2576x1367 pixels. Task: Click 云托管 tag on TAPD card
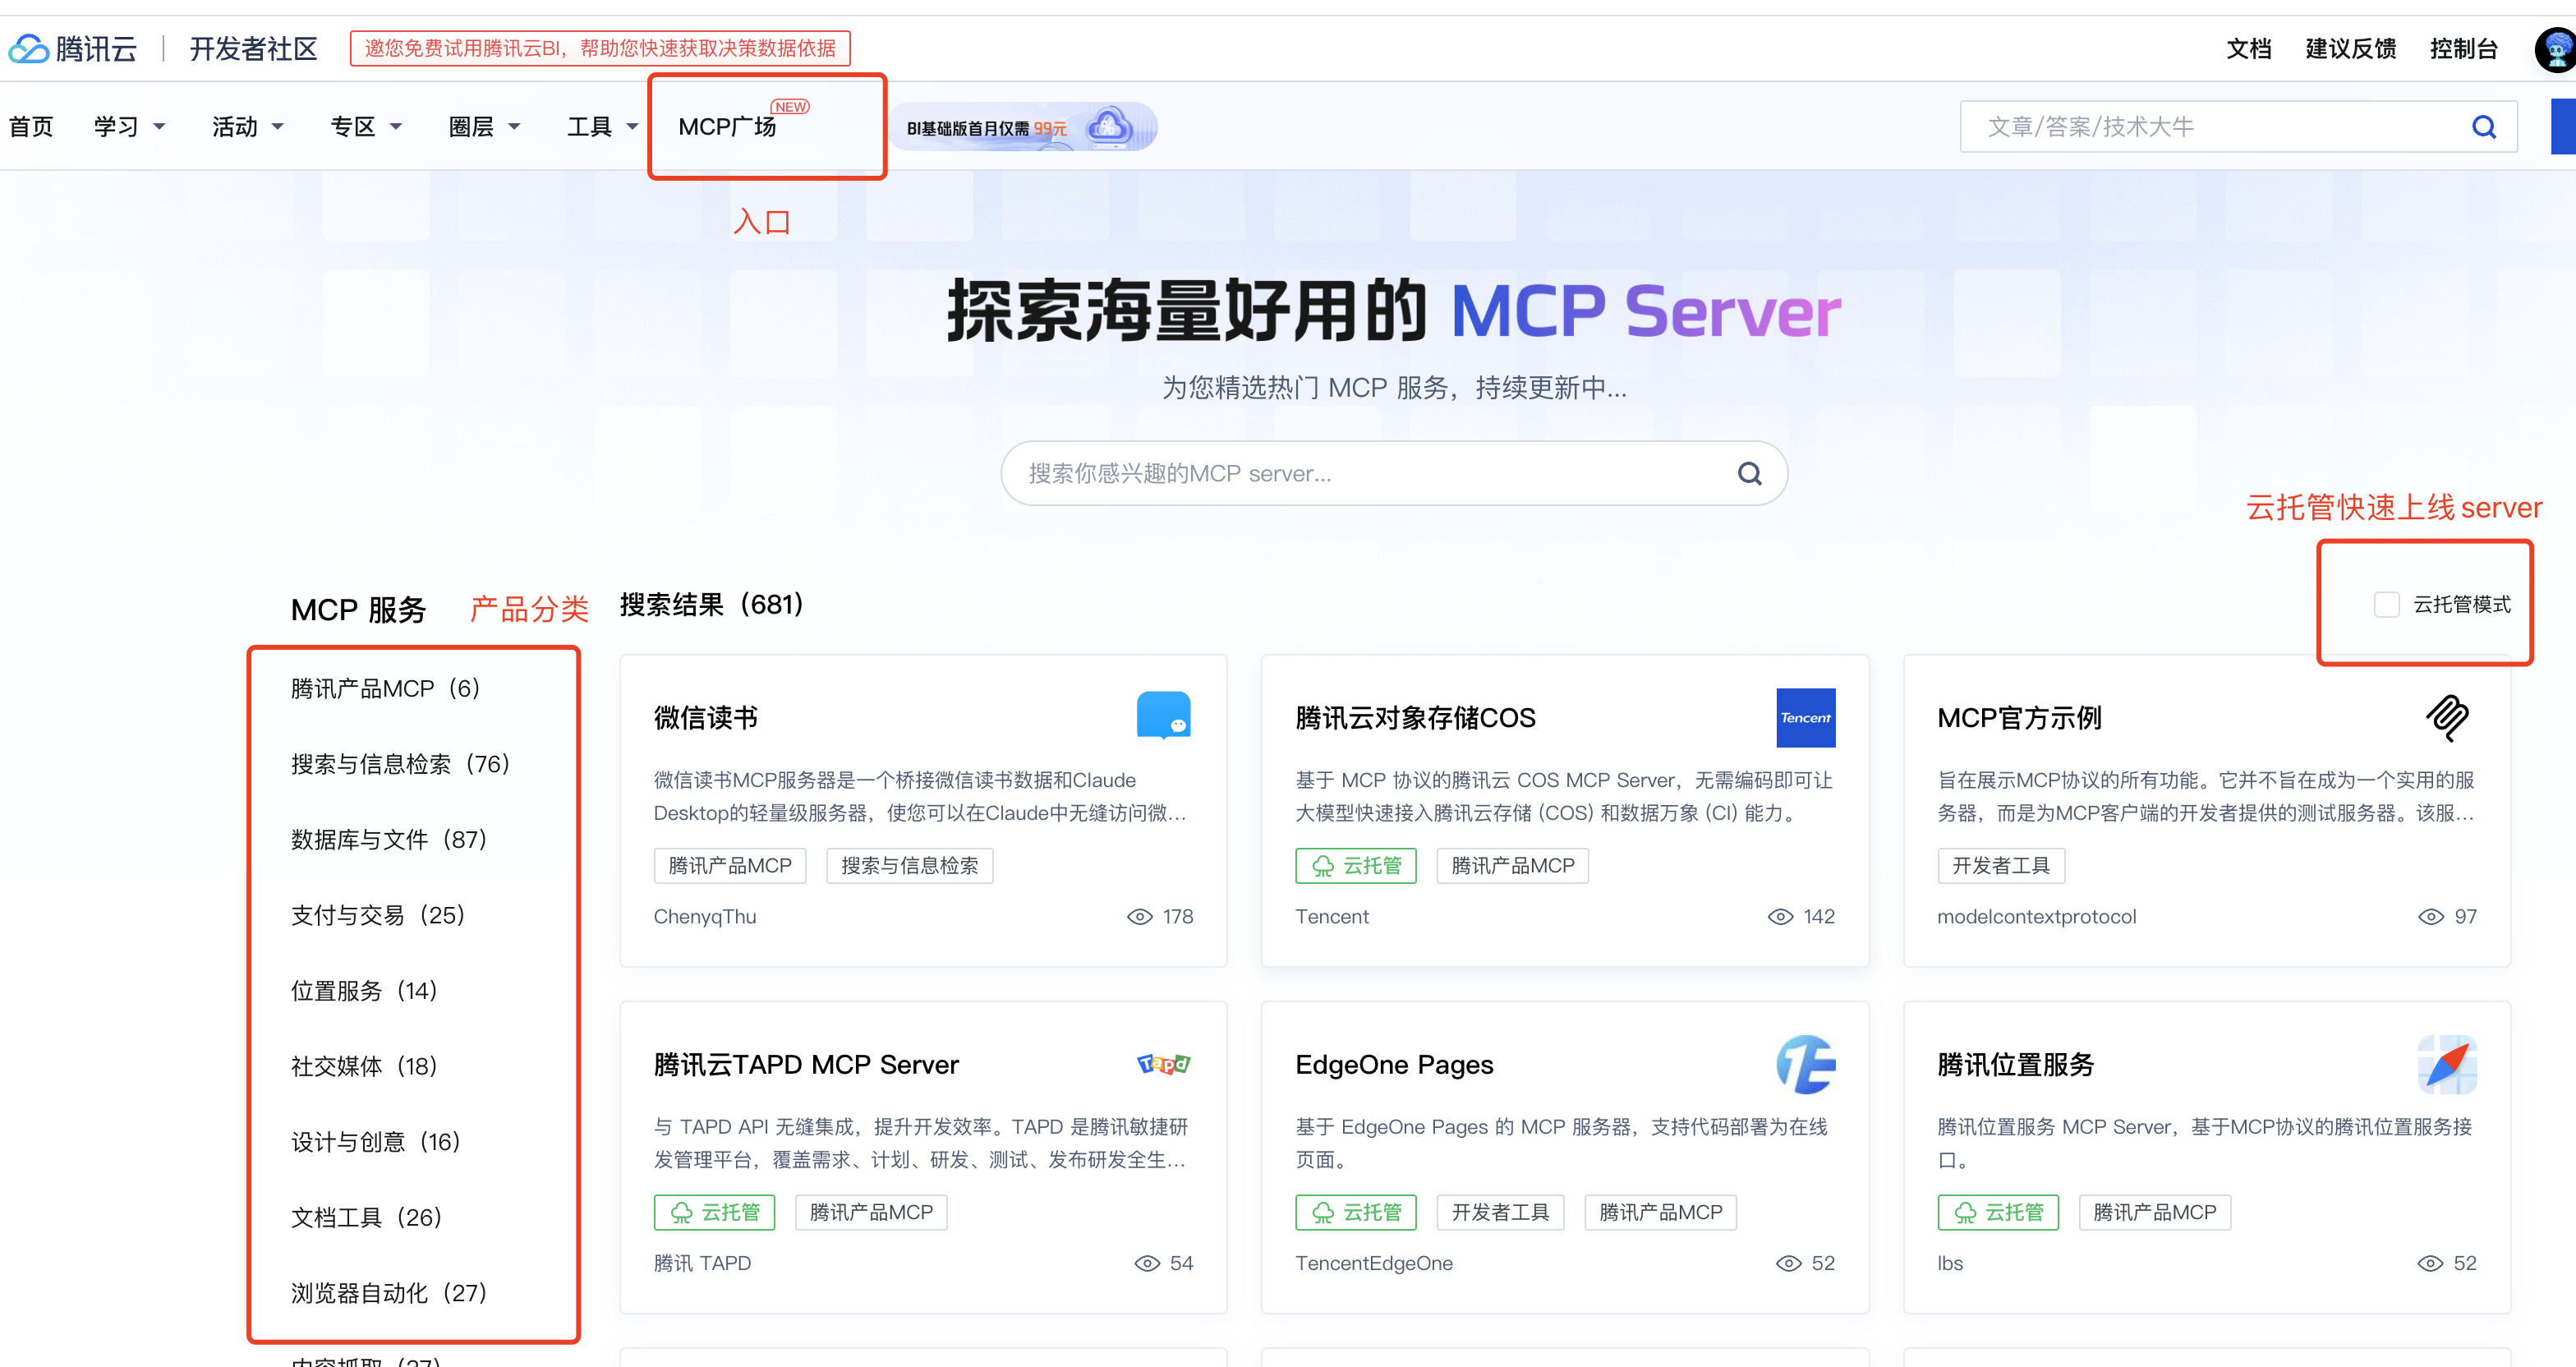pos(714,1212)
